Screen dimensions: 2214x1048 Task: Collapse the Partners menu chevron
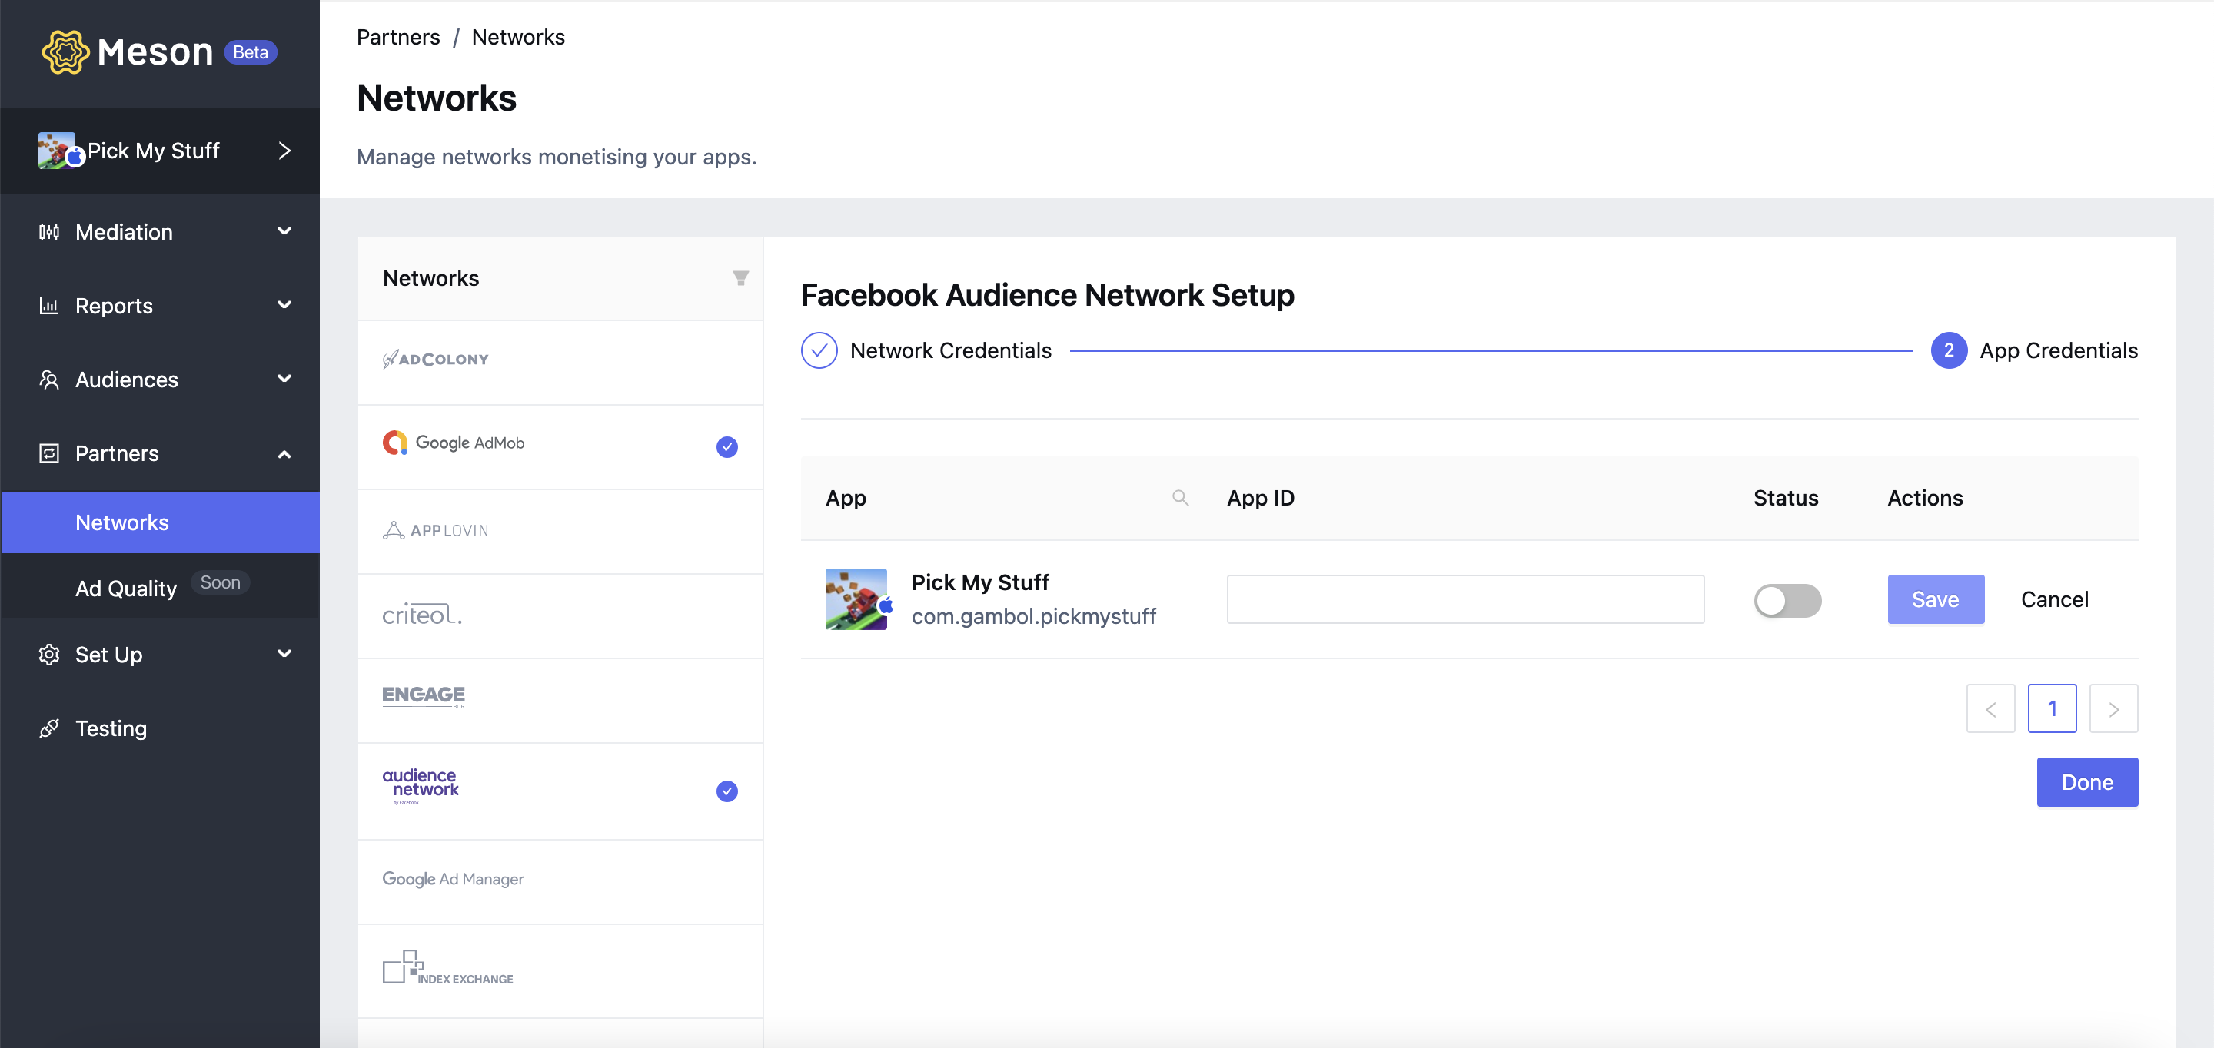pyautogui.click(x=284, y=453)
